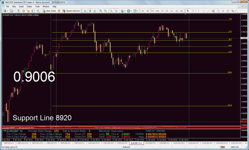
Task: Click the New Order button
Action: (49, 11)
